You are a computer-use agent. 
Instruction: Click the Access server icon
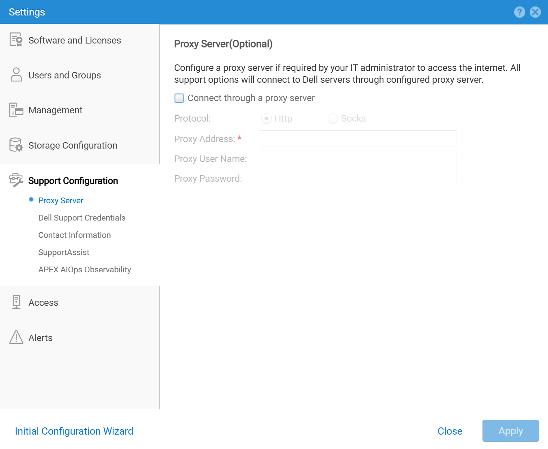click(x=16, y=302)
